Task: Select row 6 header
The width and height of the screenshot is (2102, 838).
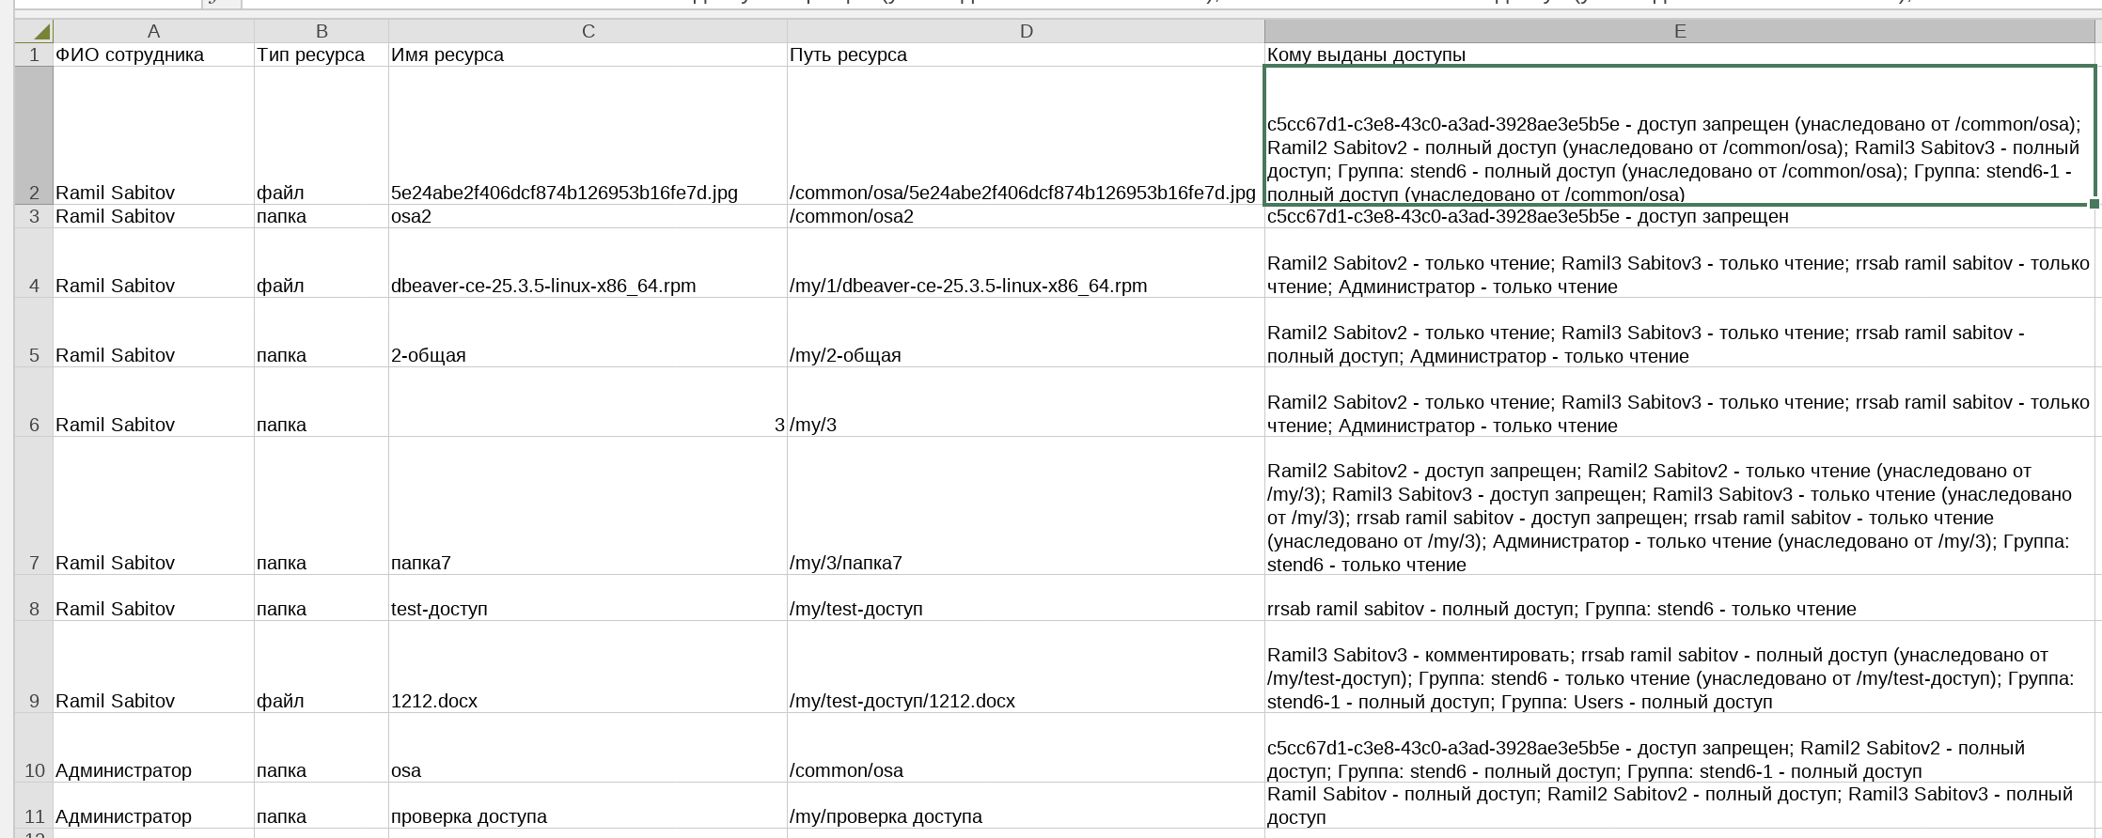Action: coord(34,402)
